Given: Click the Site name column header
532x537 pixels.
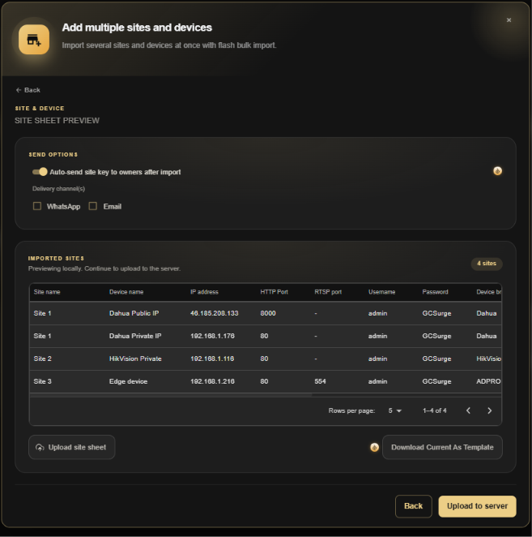Looking at the screenshot, I should click(x=47, y=292).
